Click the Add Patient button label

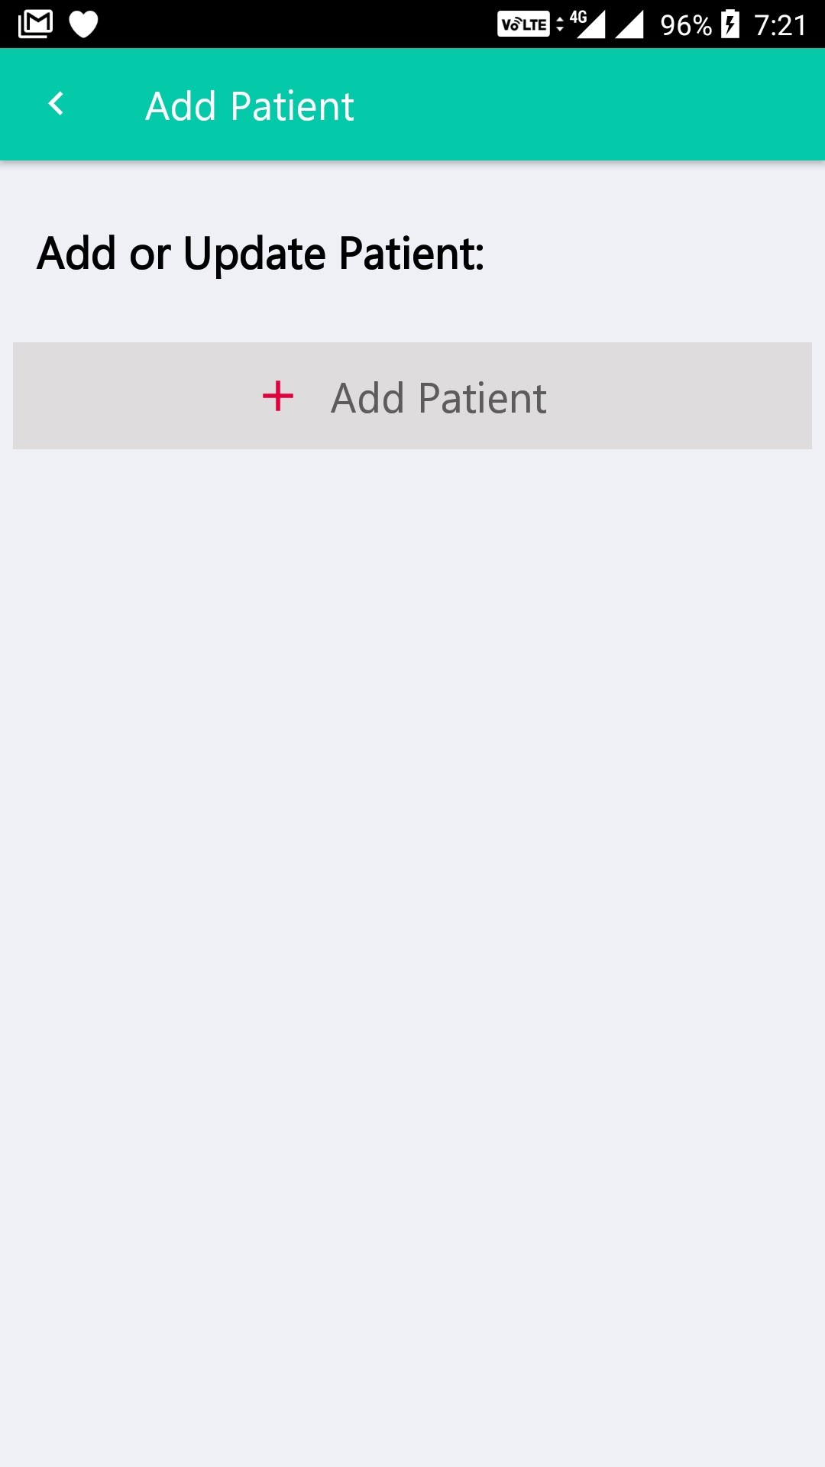438,398
